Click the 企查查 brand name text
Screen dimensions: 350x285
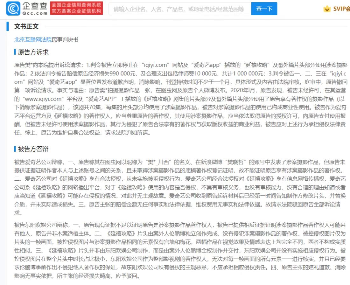pyautogui.click(x=35, y=6)
